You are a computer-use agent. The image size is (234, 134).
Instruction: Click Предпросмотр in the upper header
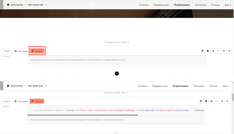161,5
